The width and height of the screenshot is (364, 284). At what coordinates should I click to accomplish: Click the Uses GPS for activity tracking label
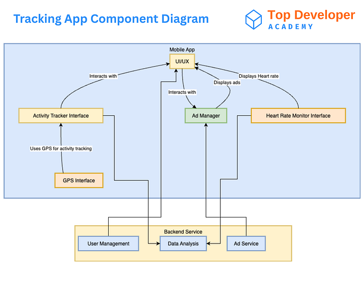coord(61,149)
